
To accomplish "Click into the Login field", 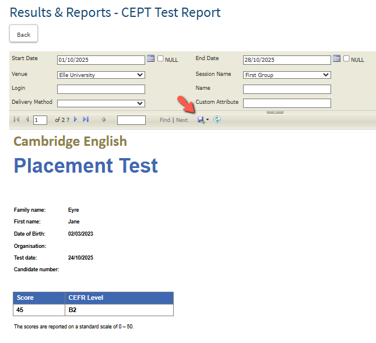I will click(101, 89).
